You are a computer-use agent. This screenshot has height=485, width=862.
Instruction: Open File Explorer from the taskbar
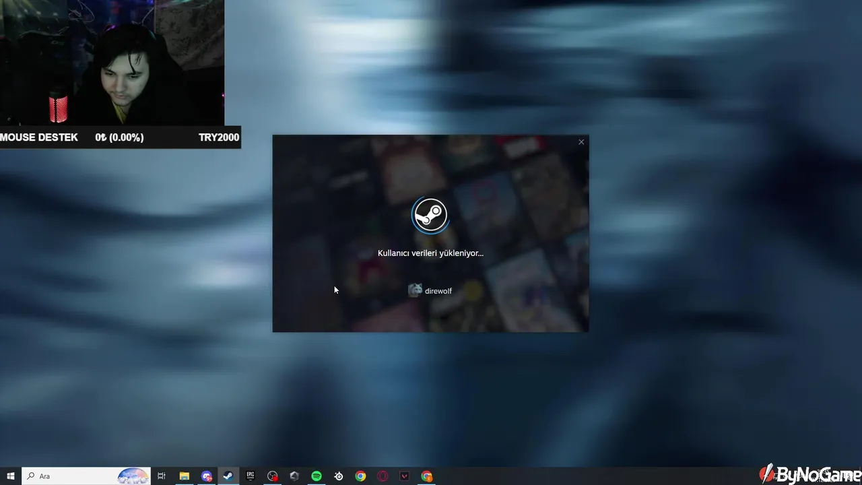click(x=184, y=476)
